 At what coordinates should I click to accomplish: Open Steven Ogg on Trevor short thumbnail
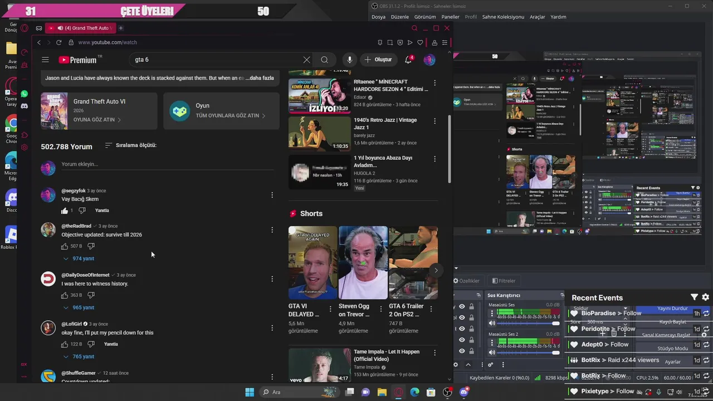[x=363, y=262]
